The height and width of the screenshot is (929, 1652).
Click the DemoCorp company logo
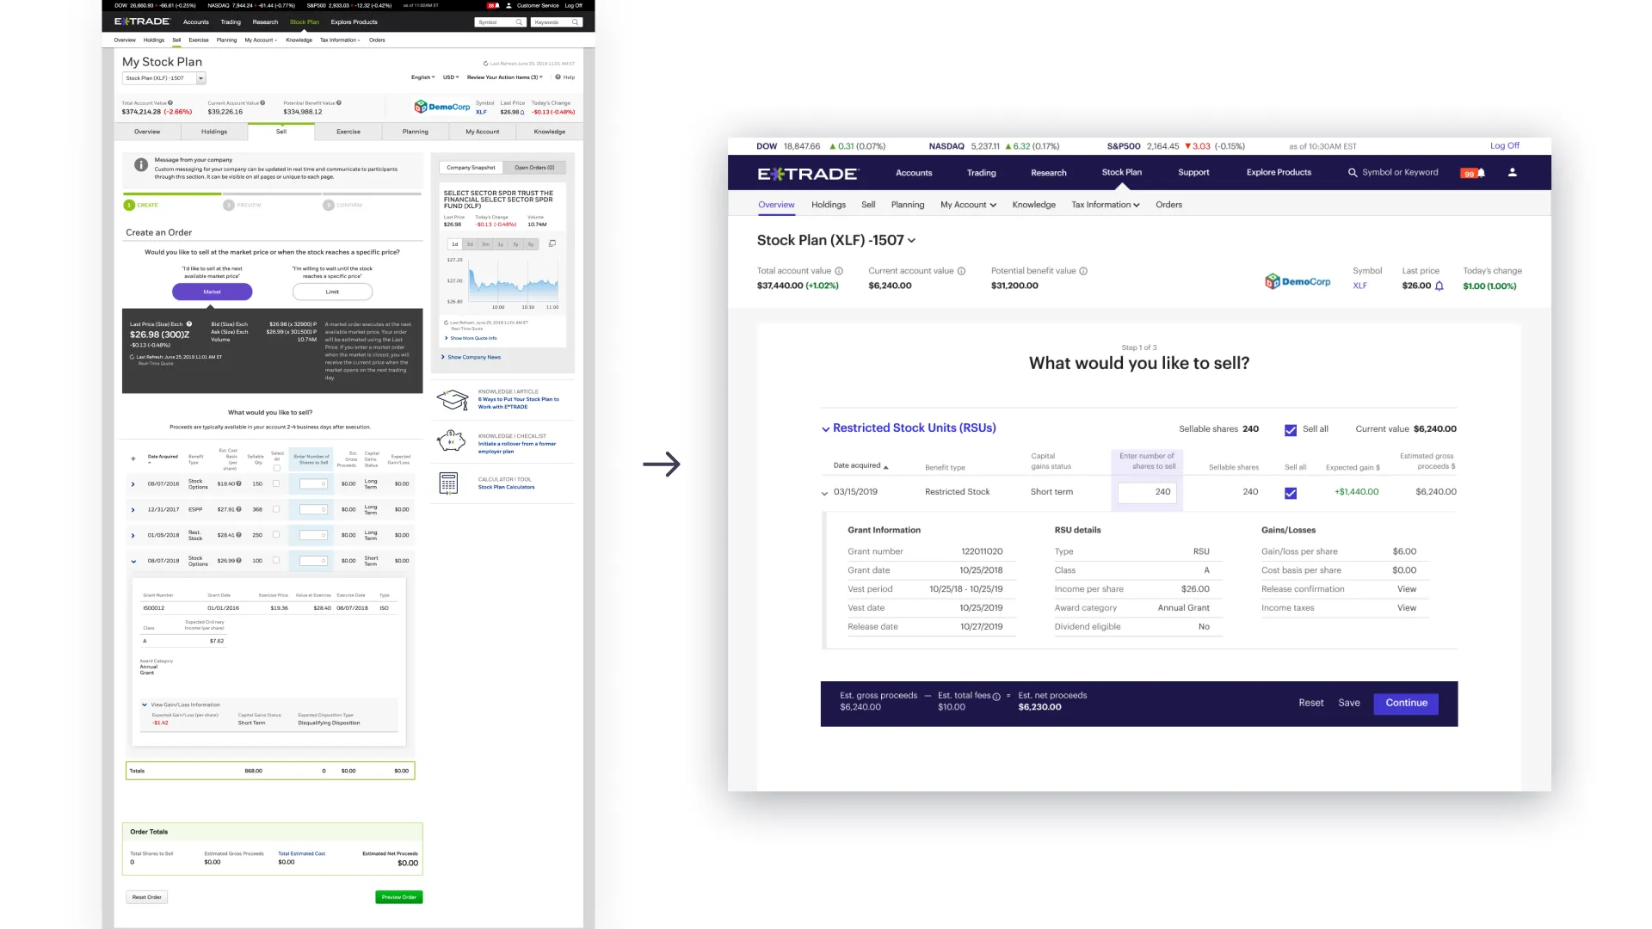coord(1297,281)
